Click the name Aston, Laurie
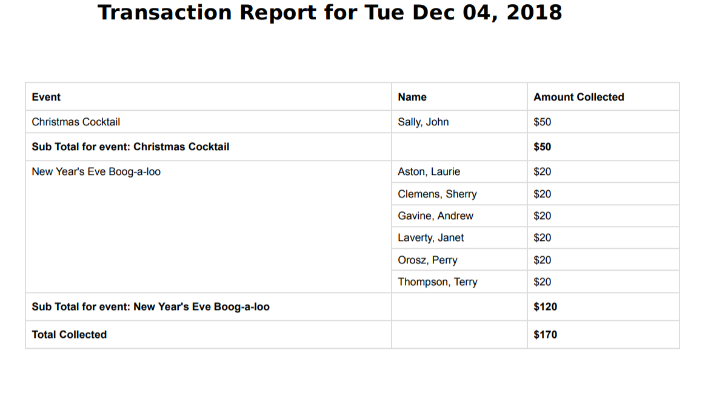The image size is (708, 393). [x=429, y=171]
